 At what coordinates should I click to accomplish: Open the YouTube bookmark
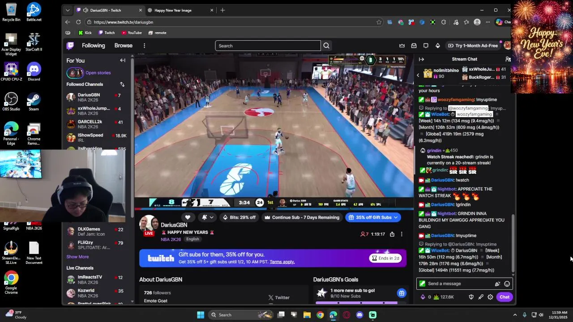pos(132,33)
